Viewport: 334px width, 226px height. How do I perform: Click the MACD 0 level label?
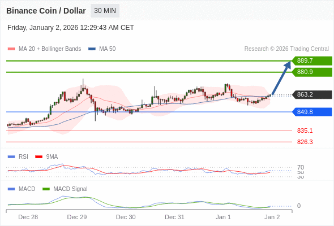click(299, 206)
